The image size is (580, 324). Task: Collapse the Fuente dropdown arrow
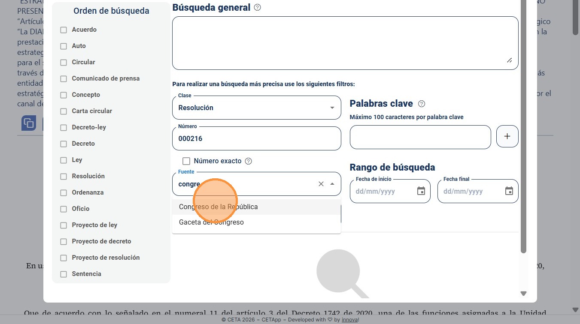click(x=332, y=184)
